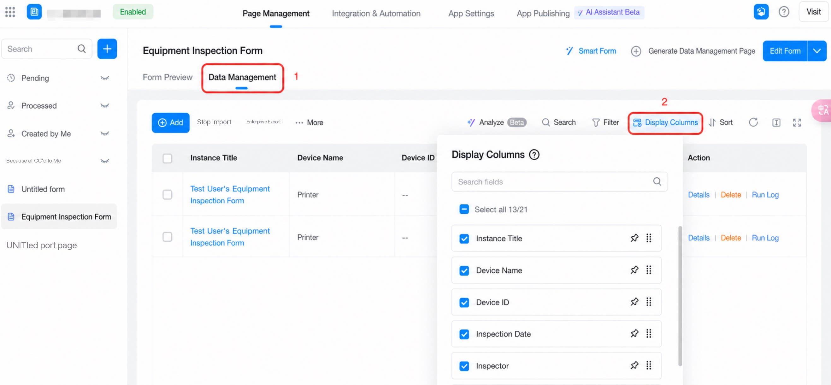Image resolution: width=831 pixels, height=385 pixels.
Task: Toggle the Select all 13/21 checkbox
Action: click(464, 209)
